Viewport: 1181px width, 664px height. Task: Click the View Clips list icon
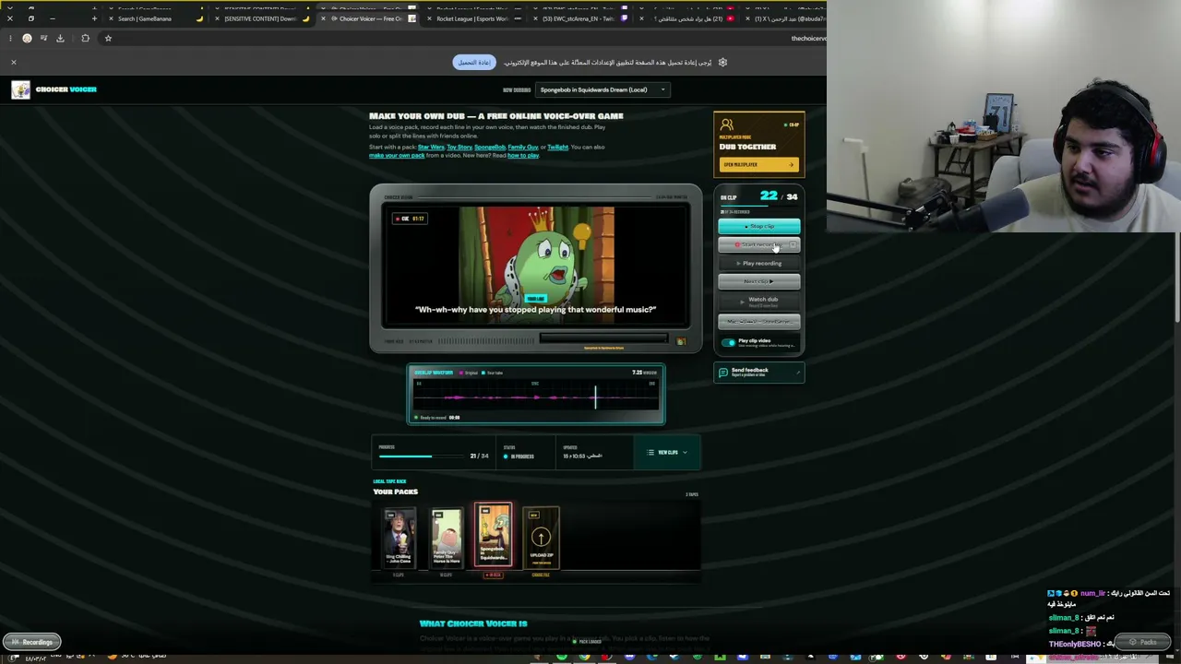pyautogui.click(x=650, y=452)
